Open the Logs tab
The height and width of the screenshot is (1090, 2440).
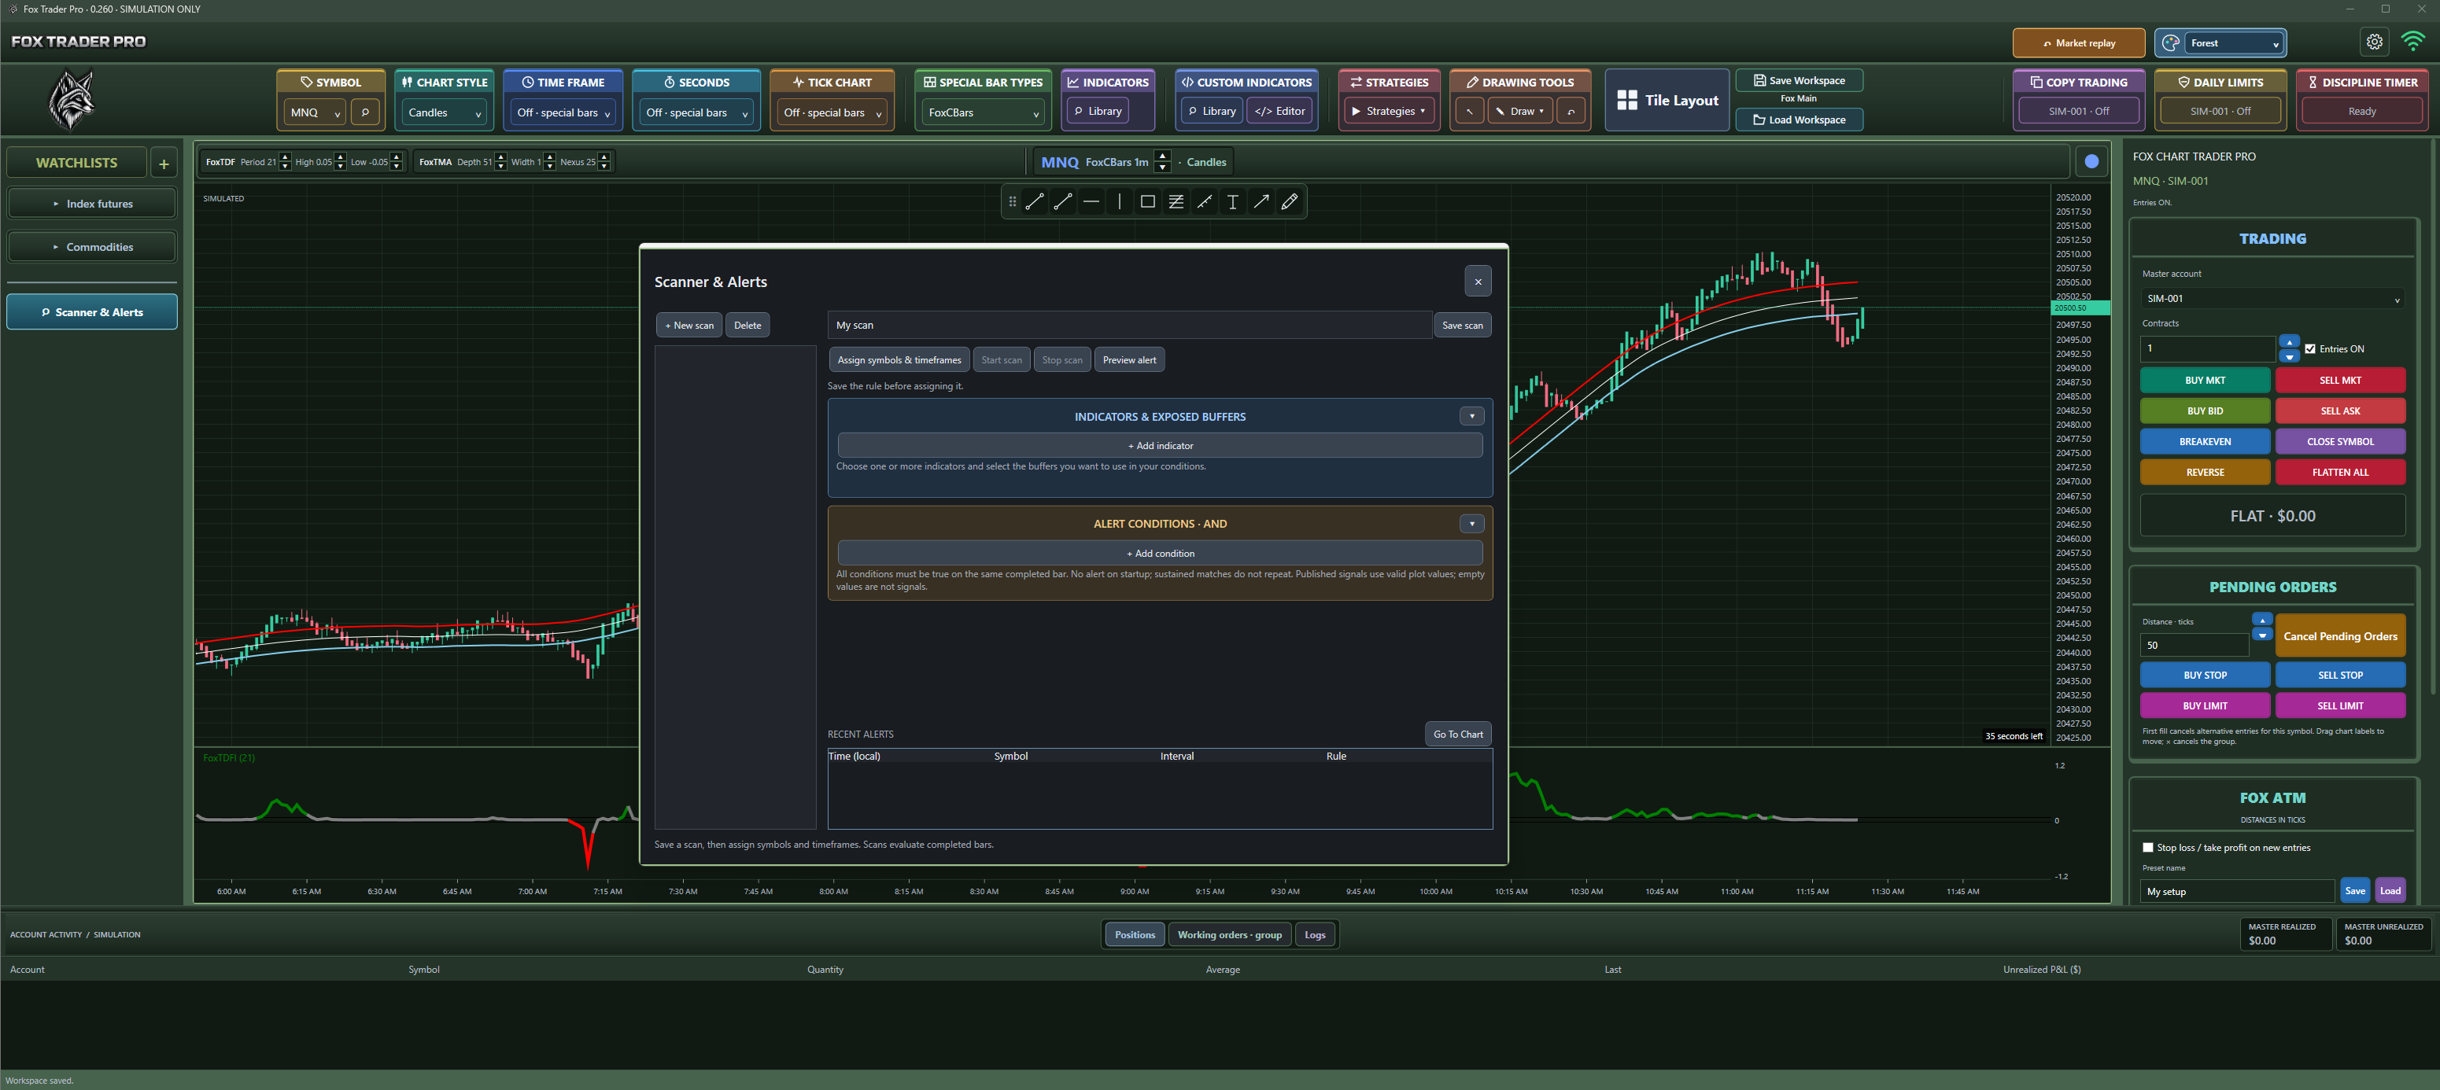pos(1315,935)
